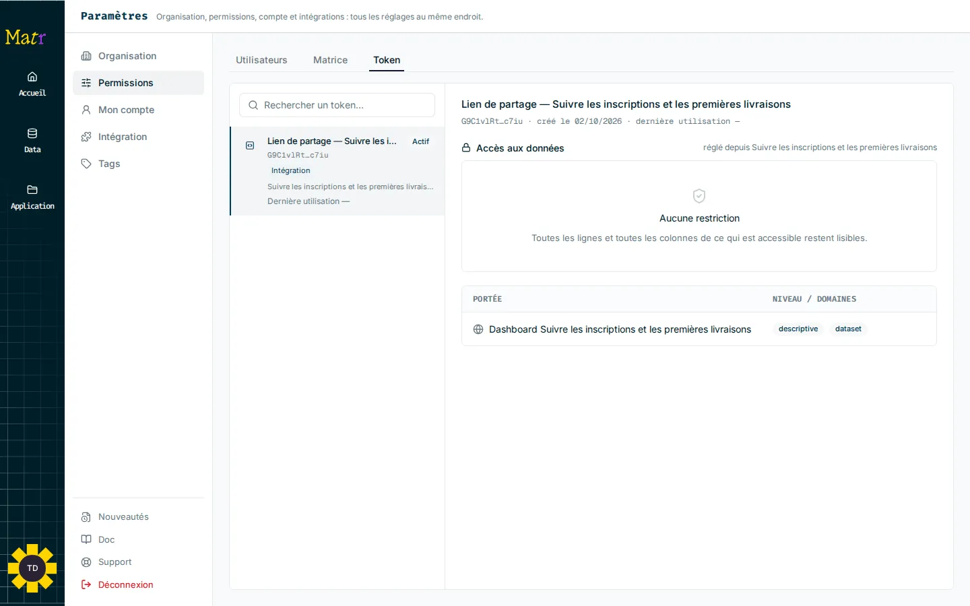Image resolution: width=970 pixels, height=606 pixels.
Task: Click token ID G9C1vlRt…c7iu in list
Action: [x=298, y=156]
